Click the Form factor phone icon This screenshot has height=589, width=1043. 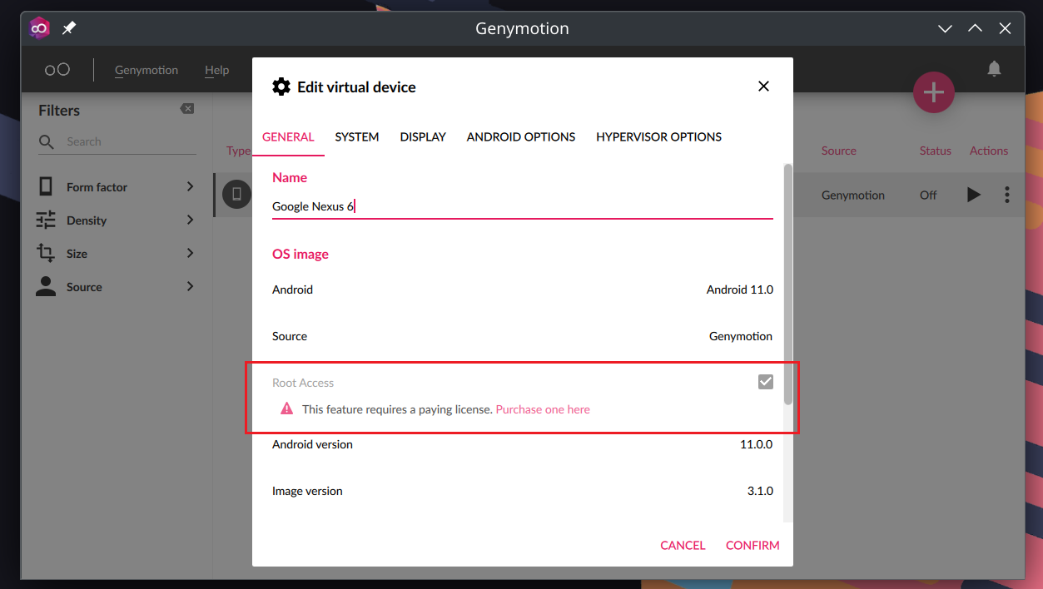[46, 186]
